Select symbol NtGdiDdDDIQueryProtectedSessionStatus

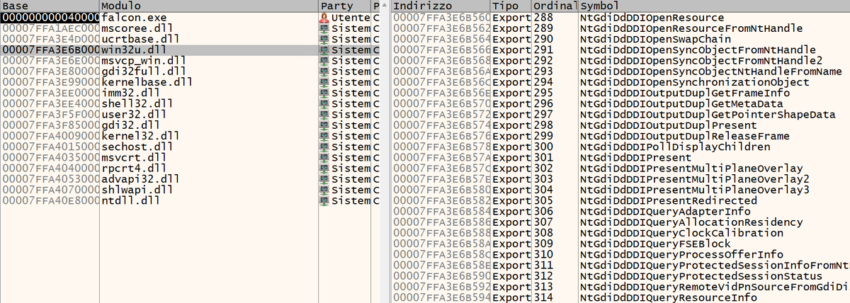pos(701,275)
